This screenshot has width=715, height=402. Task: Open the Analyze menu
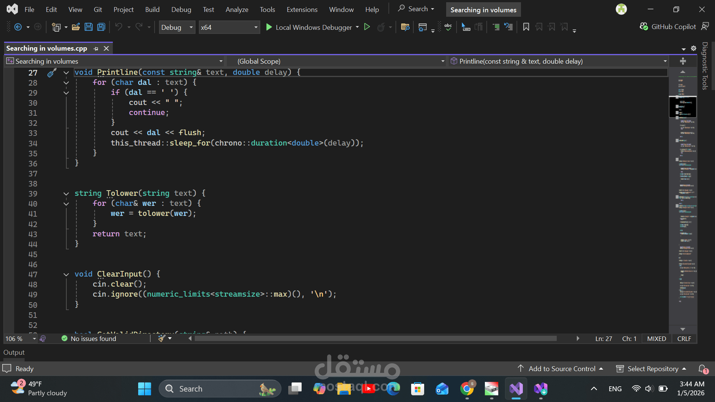(237, 10)
